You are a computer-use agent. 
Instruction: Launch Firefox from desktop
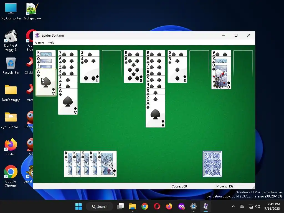[x=11, y=147]
